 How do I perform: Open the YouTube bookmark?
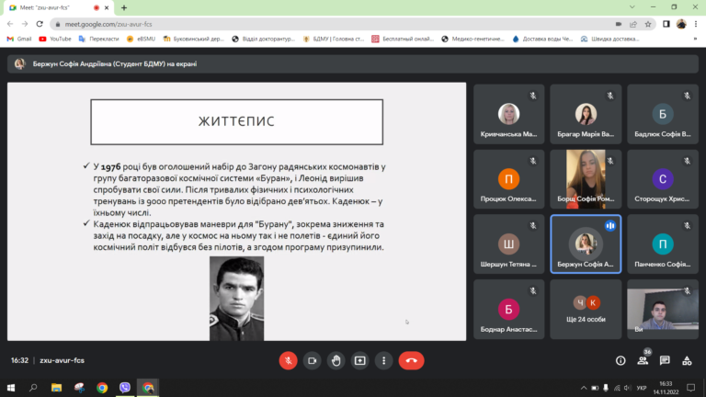tap(54, 39)
